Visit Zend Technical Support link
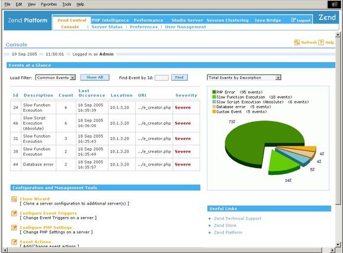This screenshot has height=253, width=343. [238, 219]
